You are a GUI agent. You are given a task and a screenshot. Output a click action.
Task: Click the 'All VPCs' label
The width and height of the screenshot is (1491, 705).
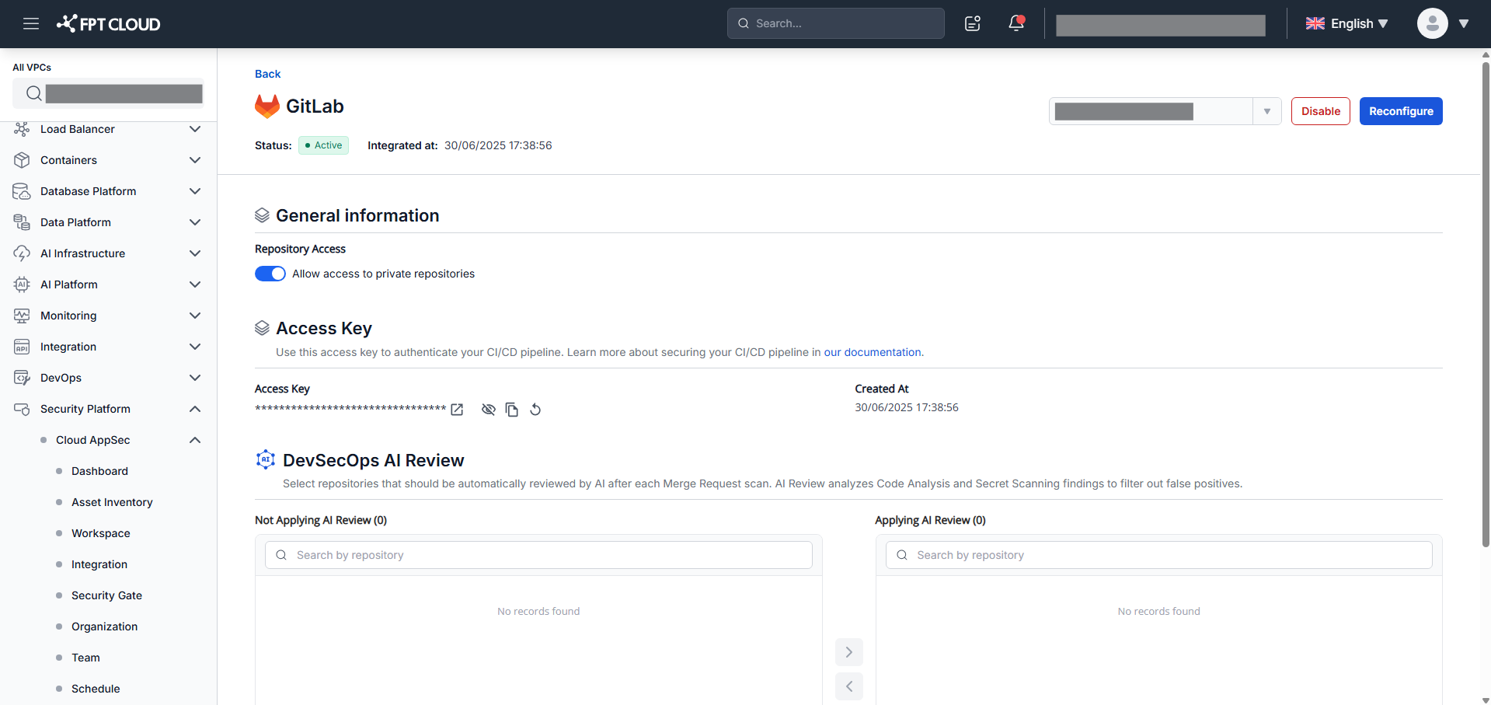(x=32, y=68)
